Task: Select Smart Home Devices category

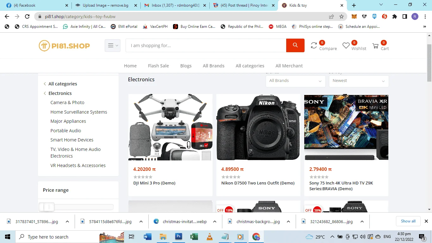Action: (72, 140)
